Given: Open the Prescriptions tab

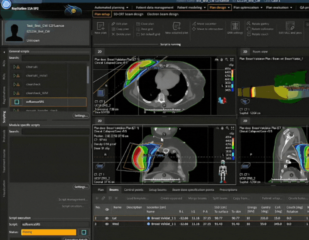Looking at the screenshot, I should pos(228,190).
